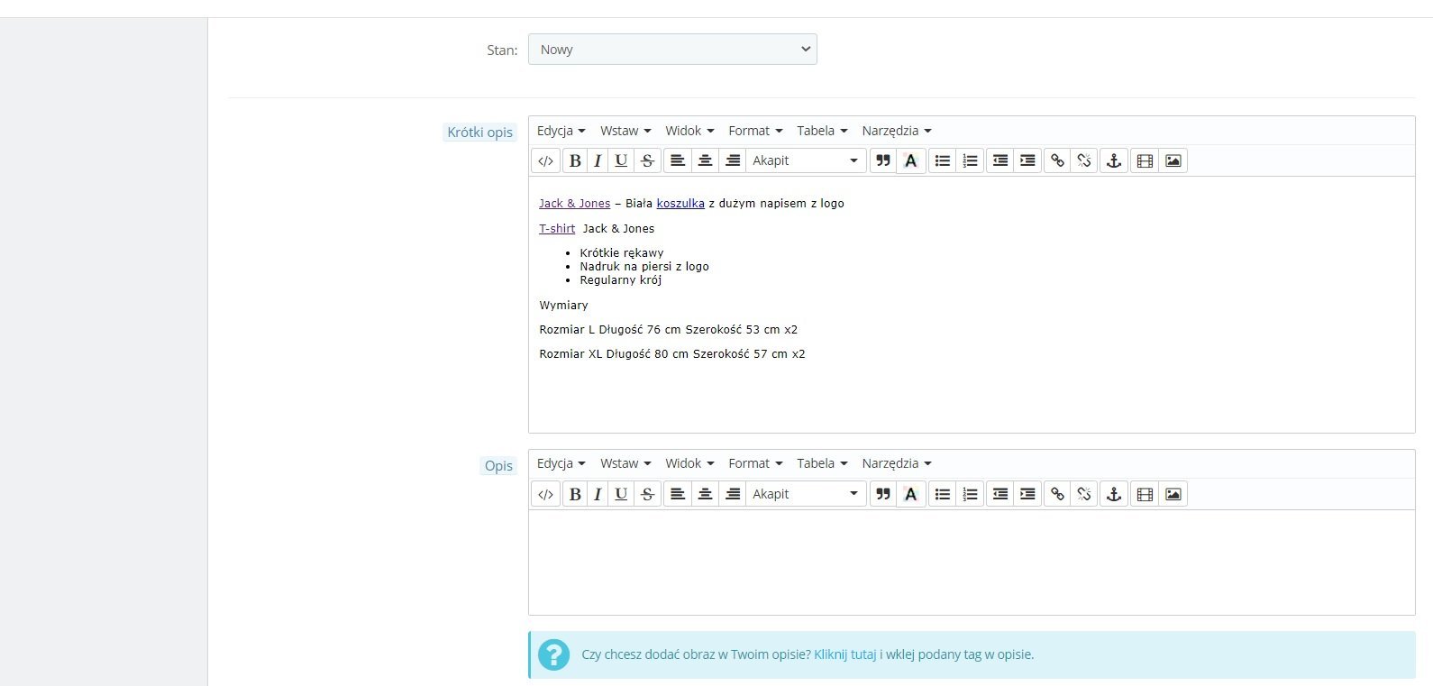This screenshot has width=1433, height=686.
Task: Insert image in Opis editor
Action: click(x=1173, y=494)
